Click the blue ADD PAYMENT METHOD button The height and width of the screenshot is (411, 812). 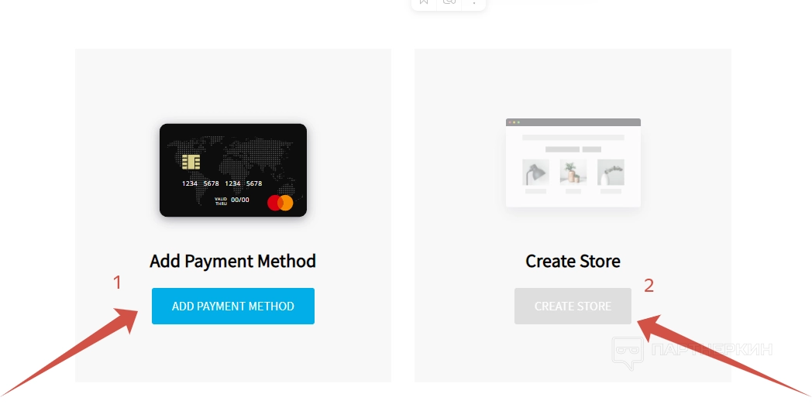233,306
